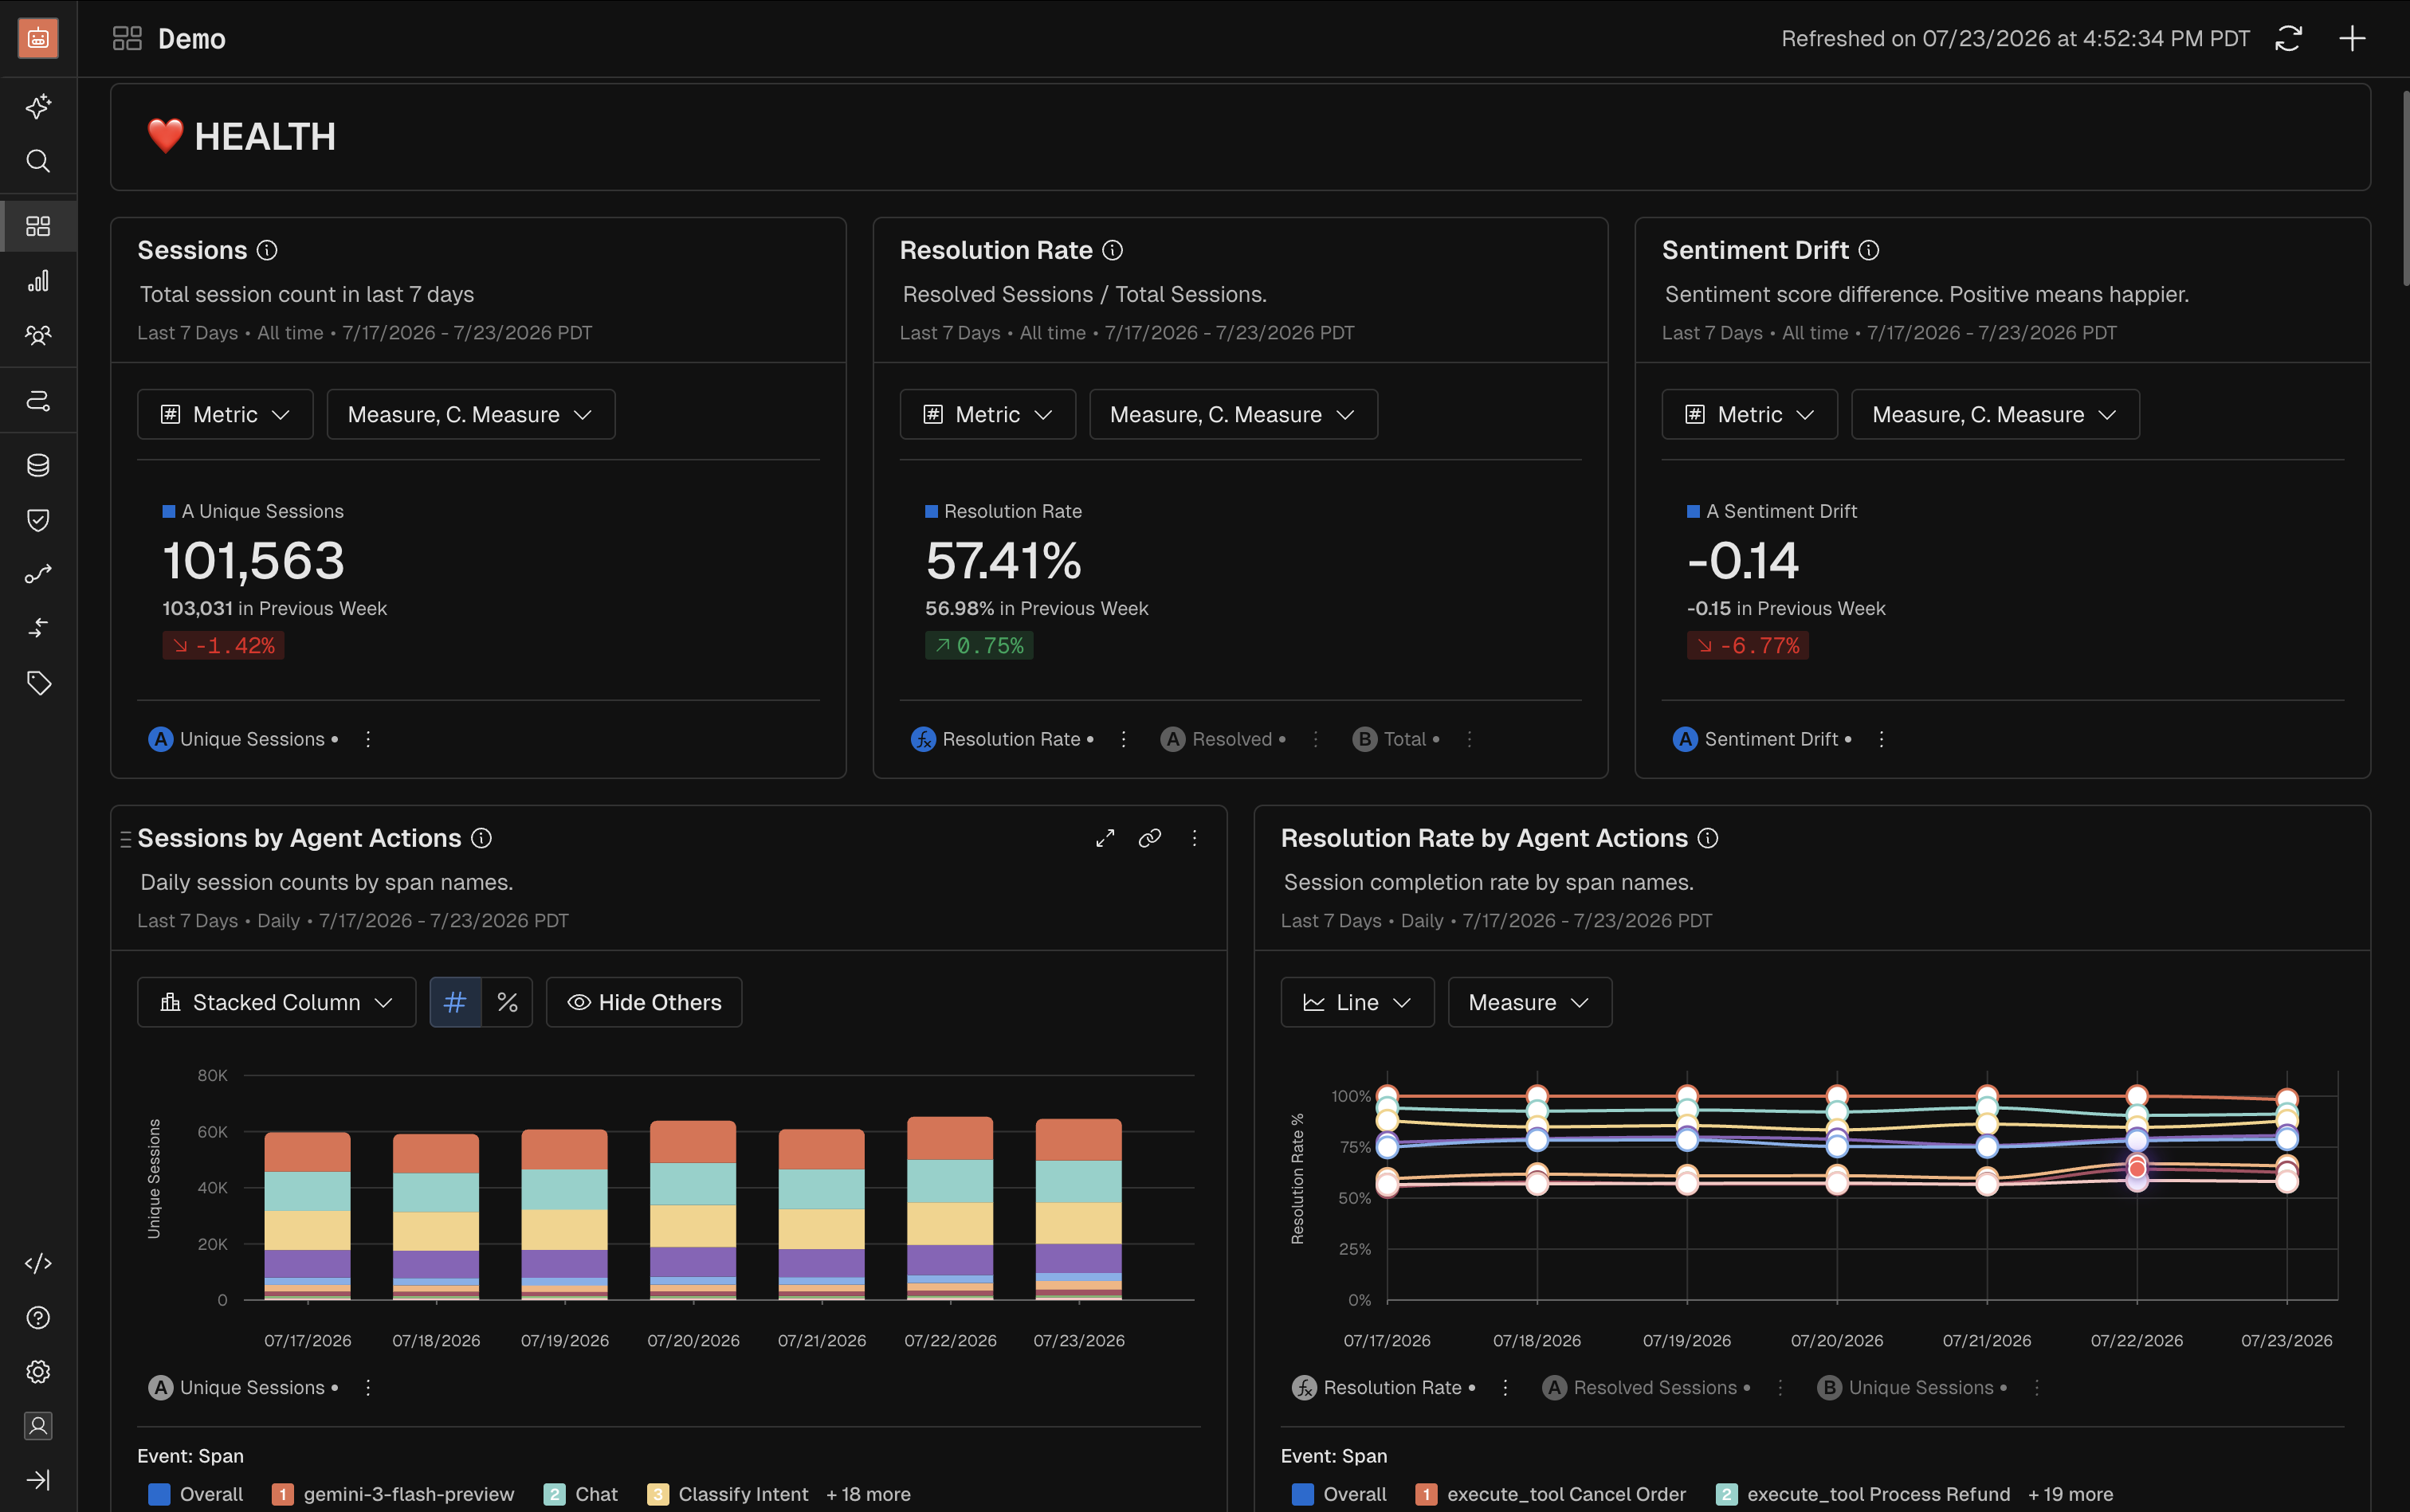Viewport: 2410px width, 1512px height.
Task: Open the users group sidebar icon
Action: coord(38,335)
